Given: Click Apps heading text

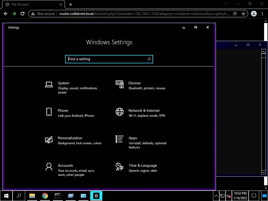Looking at the screenshot, I should click(x=133, y=138).
